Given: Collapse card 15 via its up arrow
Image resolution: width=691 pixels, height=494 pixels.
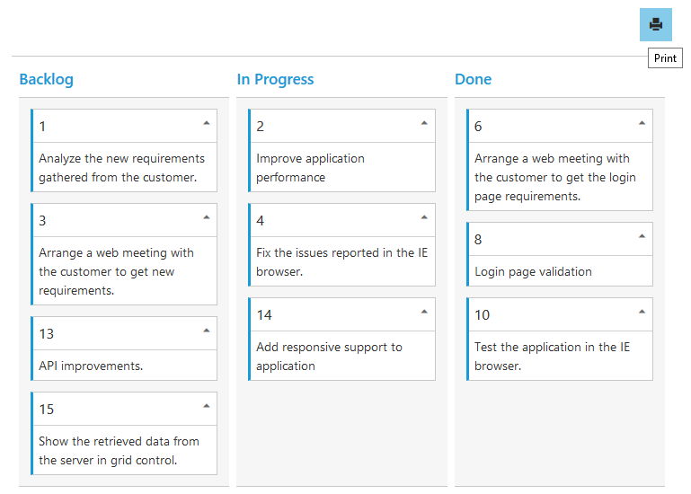Looking at the screenshot, I should [x=207, y=406].
